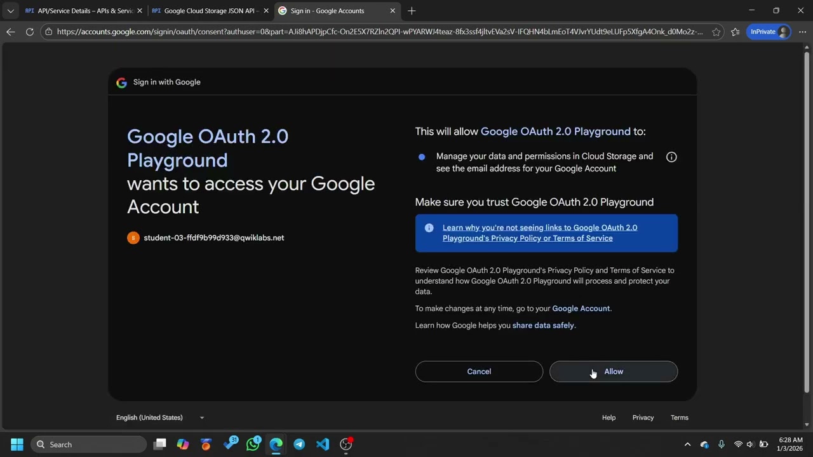Open the clock and date 6:28 AM

click(791, 444)
